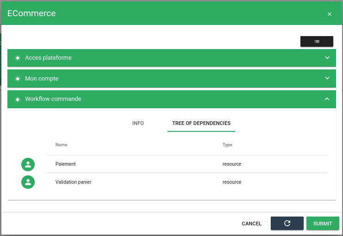
Task: Click the user avatar icon for Paiement
Action: pyautogui.click(x=28, y=164)
